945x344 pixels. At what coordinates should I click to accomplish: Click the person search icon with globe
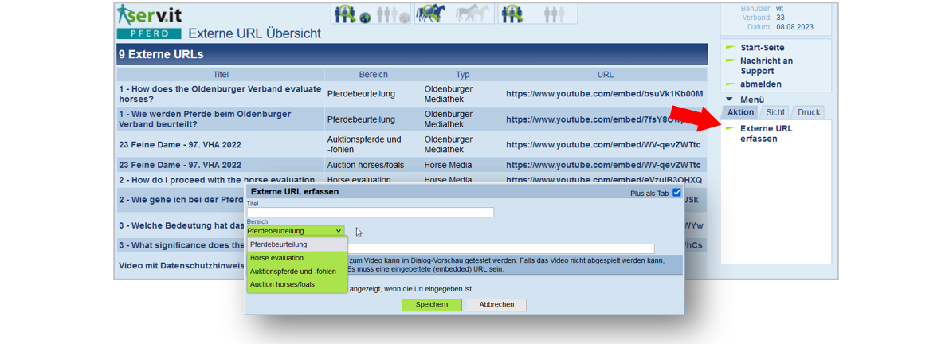[x=347, y=14]
